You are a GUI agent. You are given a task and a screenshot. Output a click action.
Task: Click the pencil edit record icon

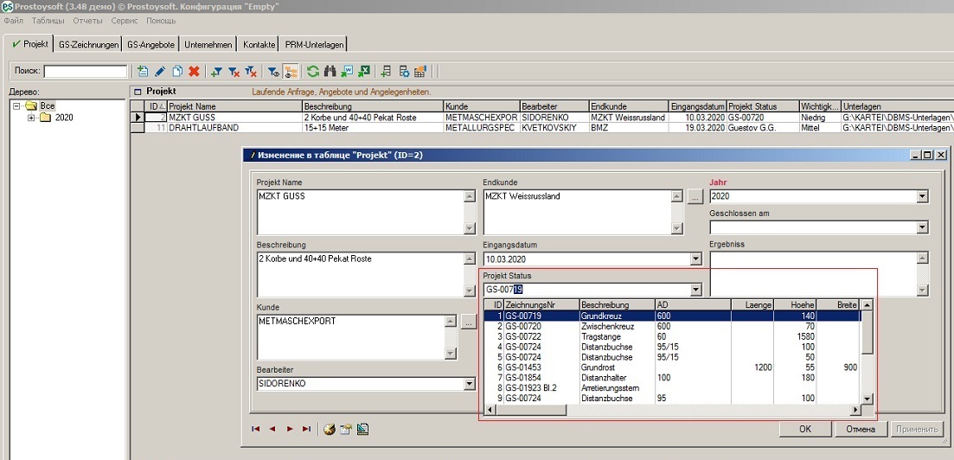[x=160, y=72]
